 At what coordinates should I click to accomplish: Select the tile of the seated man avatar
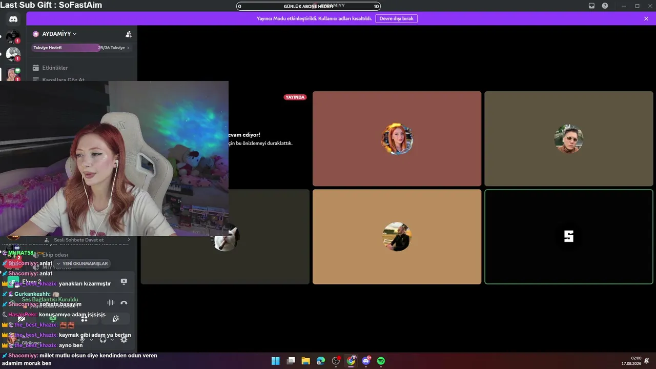point(397,237)
